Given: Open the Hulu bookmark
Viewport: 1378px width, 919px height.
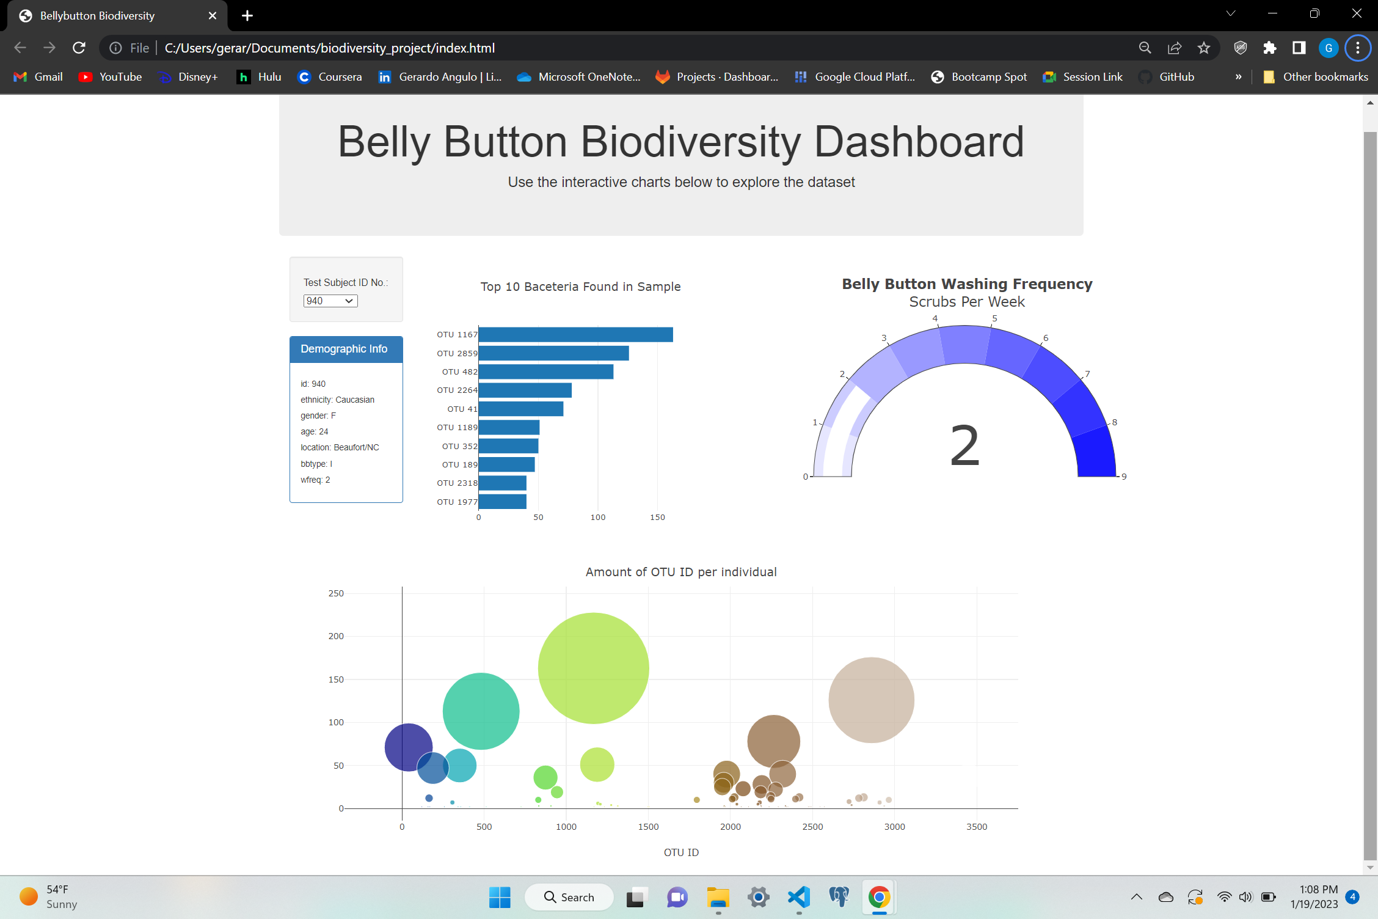Looking at the screenshot, I should coord(260,77).
